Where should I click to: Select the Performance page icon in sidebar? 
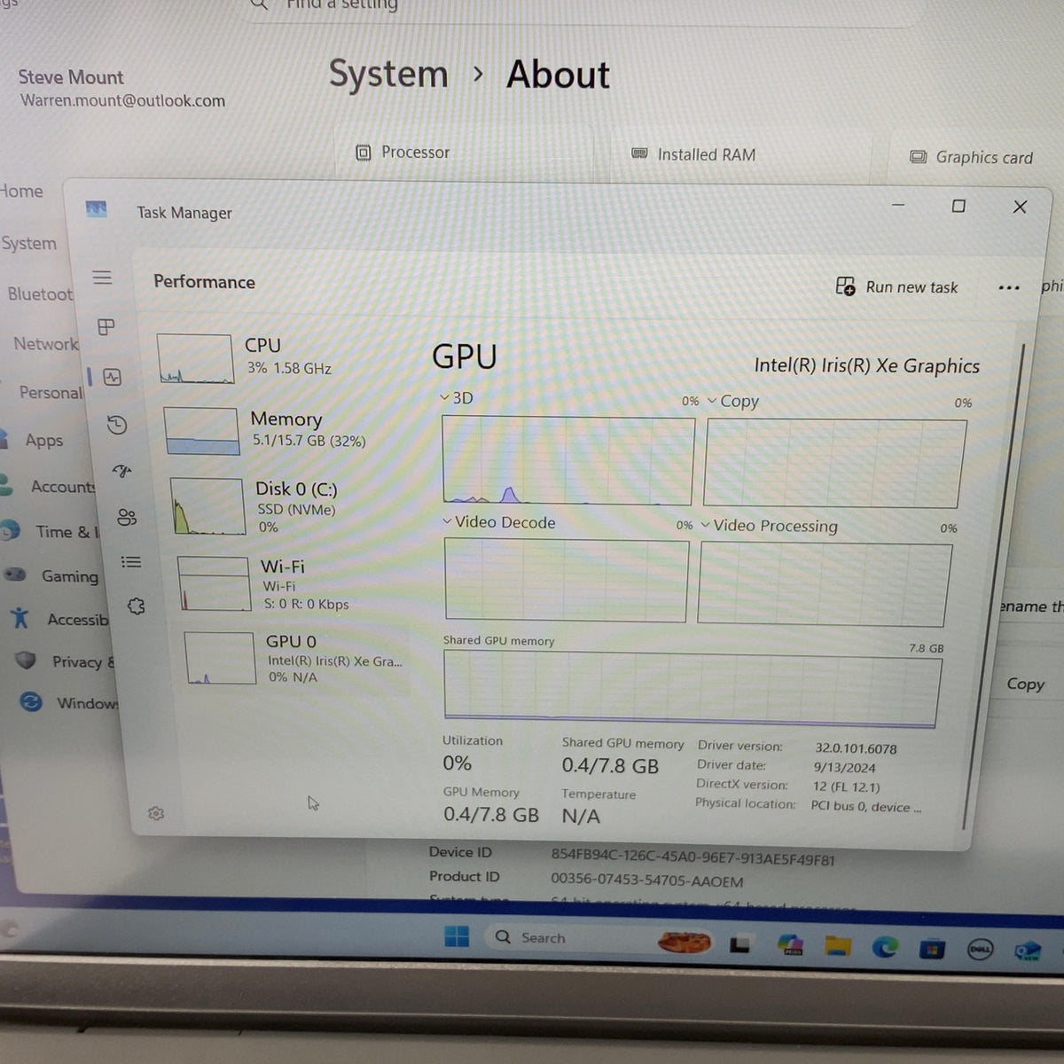coord(112,378)
